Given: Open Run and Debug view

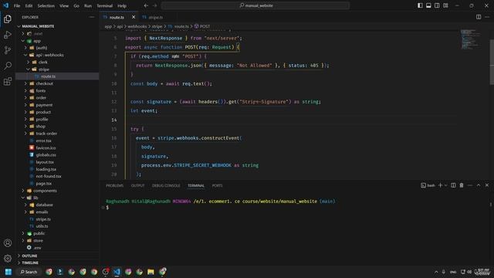Looking at the screenshot, I should pos(8,35).
